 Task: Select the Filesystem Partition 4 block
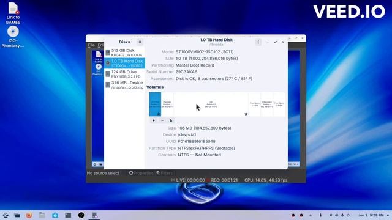[x=267, y=105]
